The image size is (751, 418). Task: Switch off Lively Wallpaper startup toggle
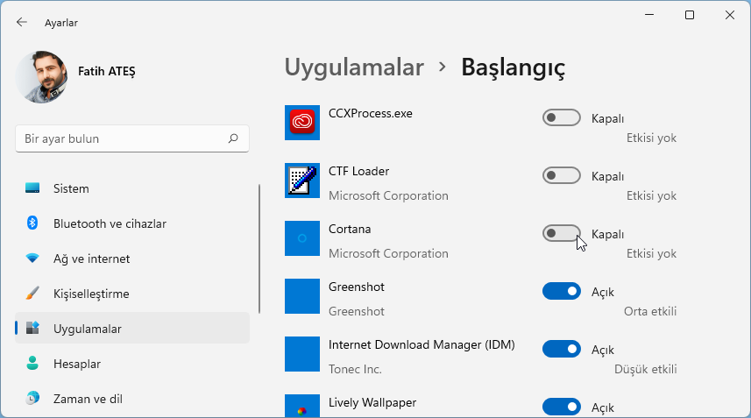point(562,407)
